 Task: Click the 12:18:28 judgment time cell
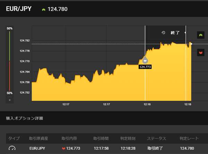[x=128, y=148]
